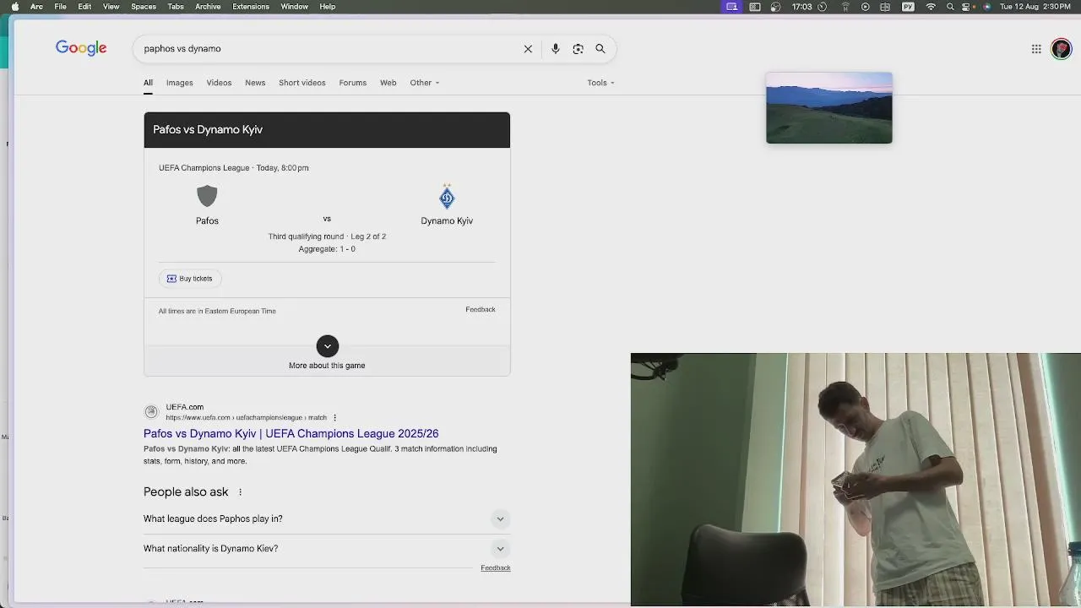This screenshot has height=608, width=1081.
Task: Click 'All times are in Eastern European Time'
Action: 217,312
